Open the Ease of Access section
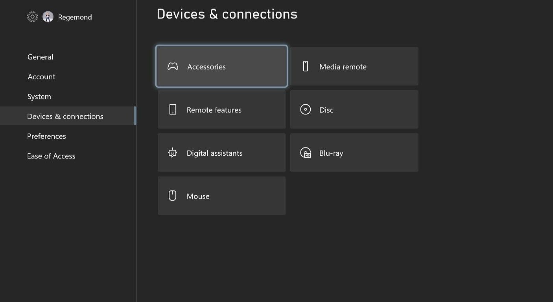 point(51,156)
